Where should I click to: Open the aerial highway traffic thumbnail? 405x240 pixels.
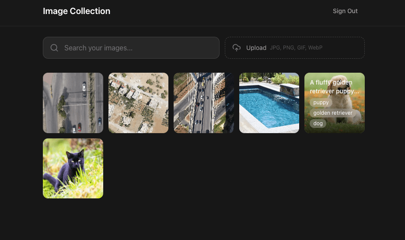[x=203, y=103]
